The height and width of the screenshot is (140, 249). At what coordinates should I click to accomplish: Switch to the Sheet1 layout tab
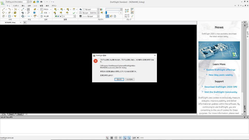coord(11,114)
